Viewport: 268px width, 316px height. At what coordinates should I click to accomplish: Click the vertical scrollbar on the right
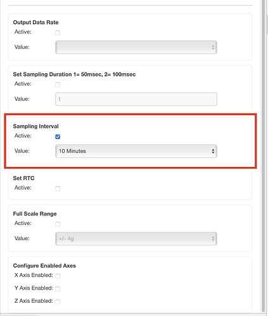(263, 156)
